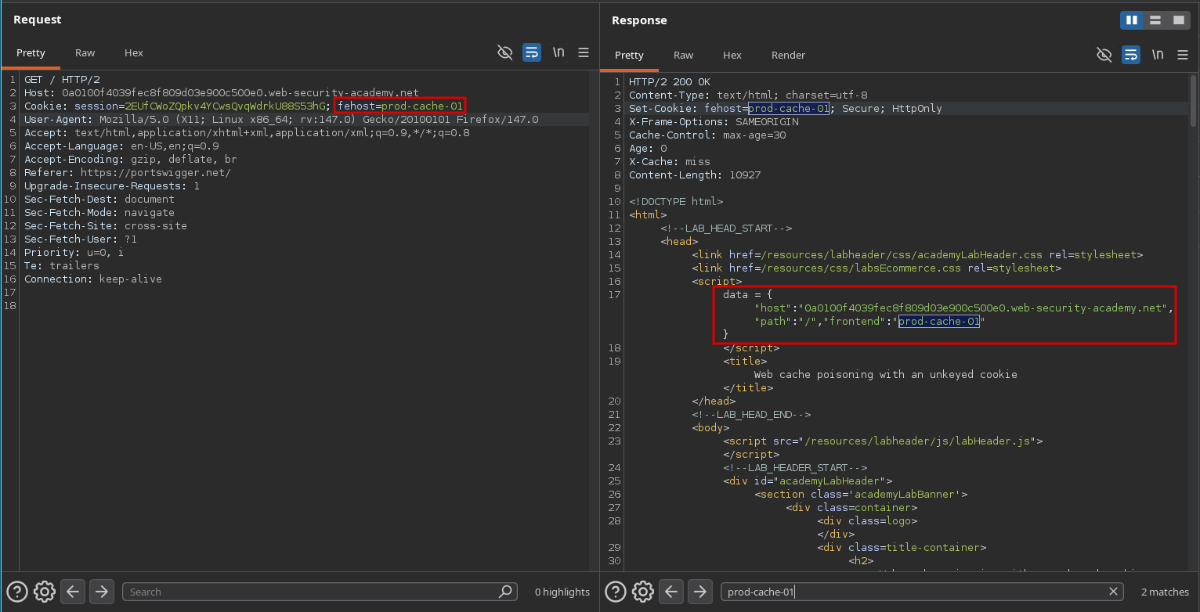Switch to the Response Hex tab
The image size is (1200, 612).
(x=732, y=55)
